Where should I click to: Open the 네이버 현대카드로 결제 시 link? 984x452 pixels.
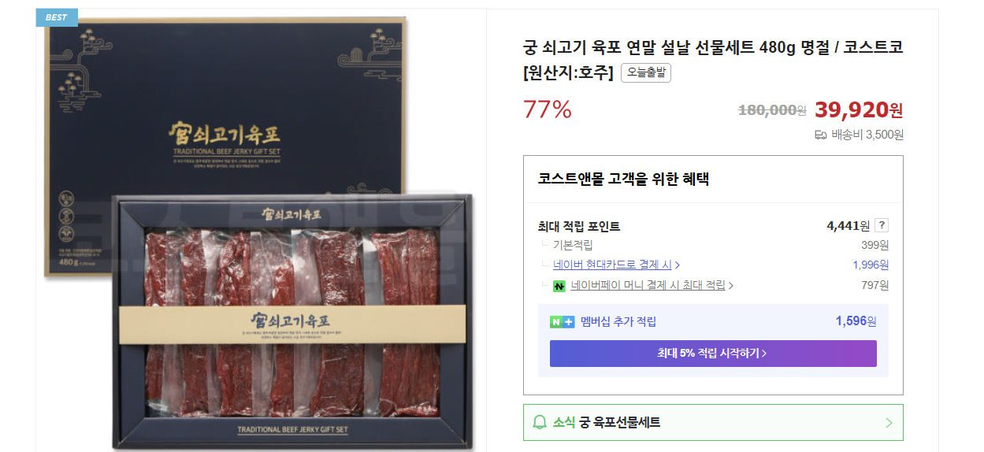tap(612, 265)
